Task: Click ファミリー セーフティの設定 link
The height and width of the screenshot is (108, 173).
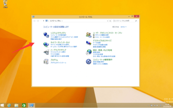Action: pyautogui.click(x=102, y=37)
